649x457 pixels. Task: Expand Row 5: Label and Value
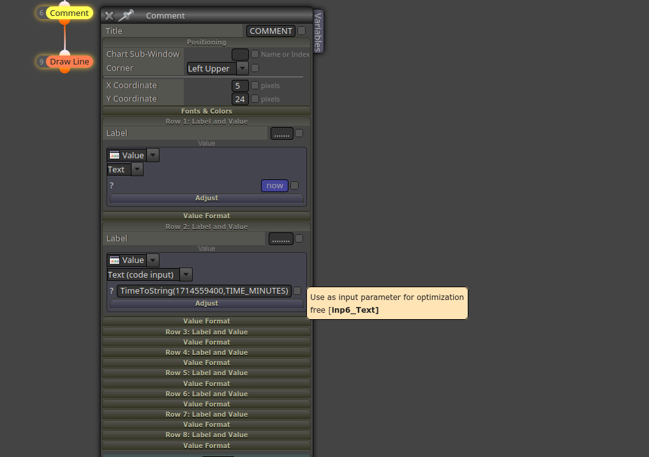[x=207, y=373]
